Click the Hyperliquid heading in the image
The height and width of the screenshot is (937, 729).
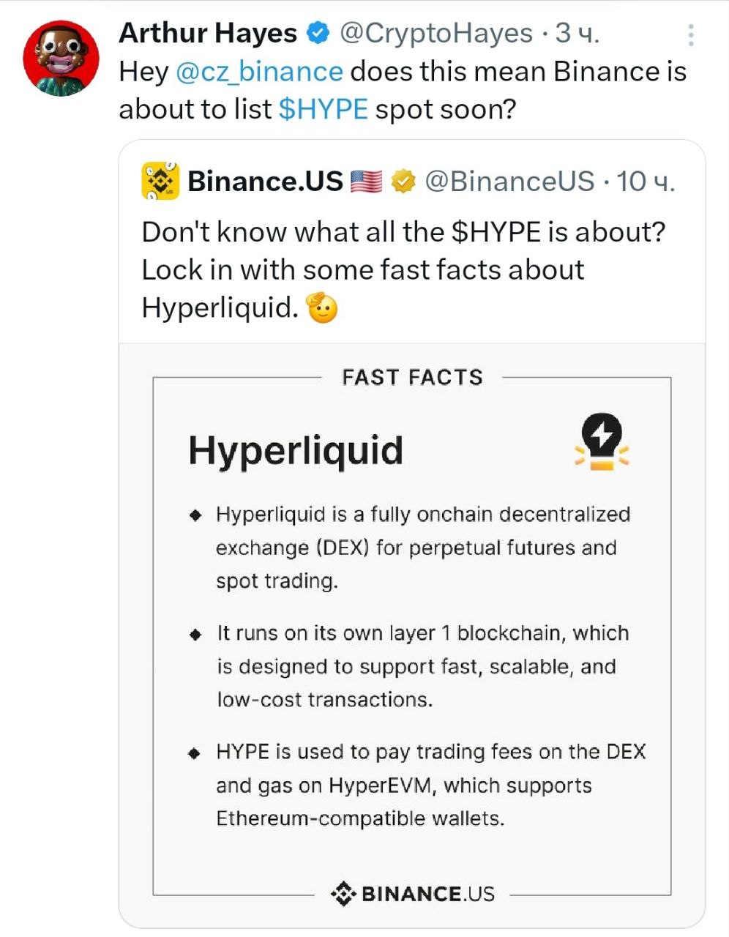[x=296, y=450]
